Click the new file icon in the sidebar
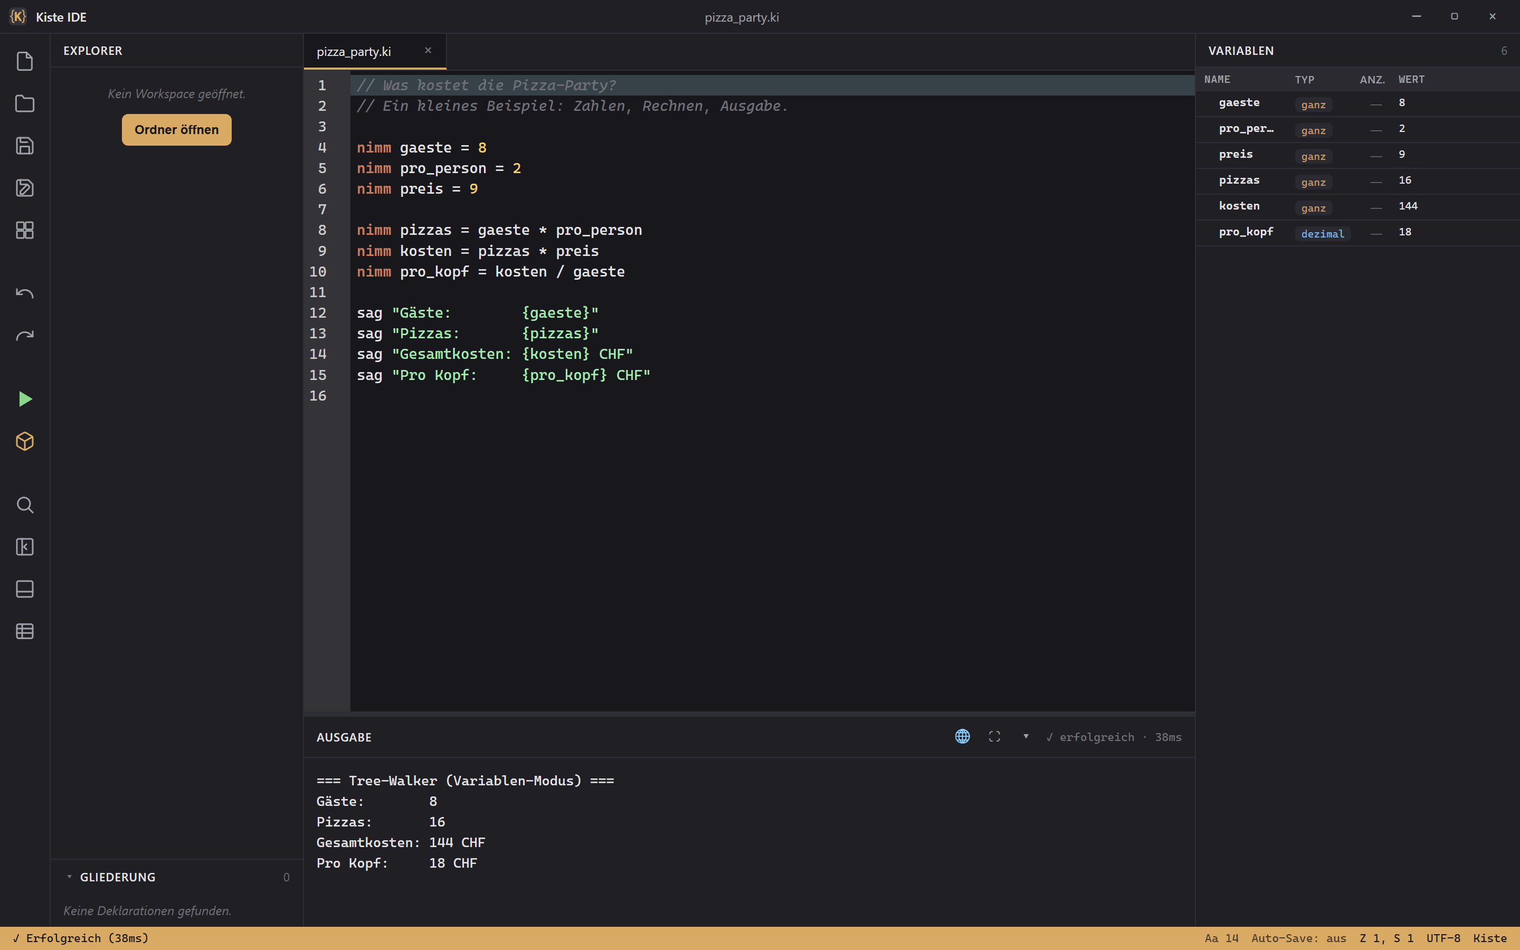The height and width of the screenshot is (950, 1520). [x=24, y=62]
